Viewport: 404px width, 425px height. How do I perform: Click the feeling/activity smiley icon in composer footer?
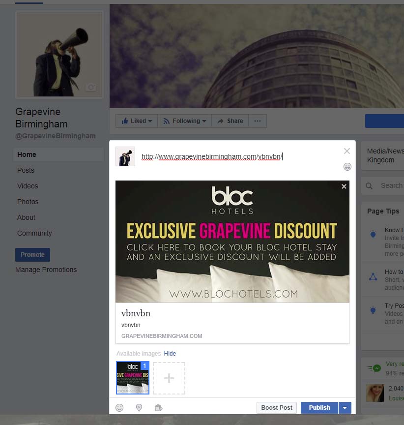119,407
